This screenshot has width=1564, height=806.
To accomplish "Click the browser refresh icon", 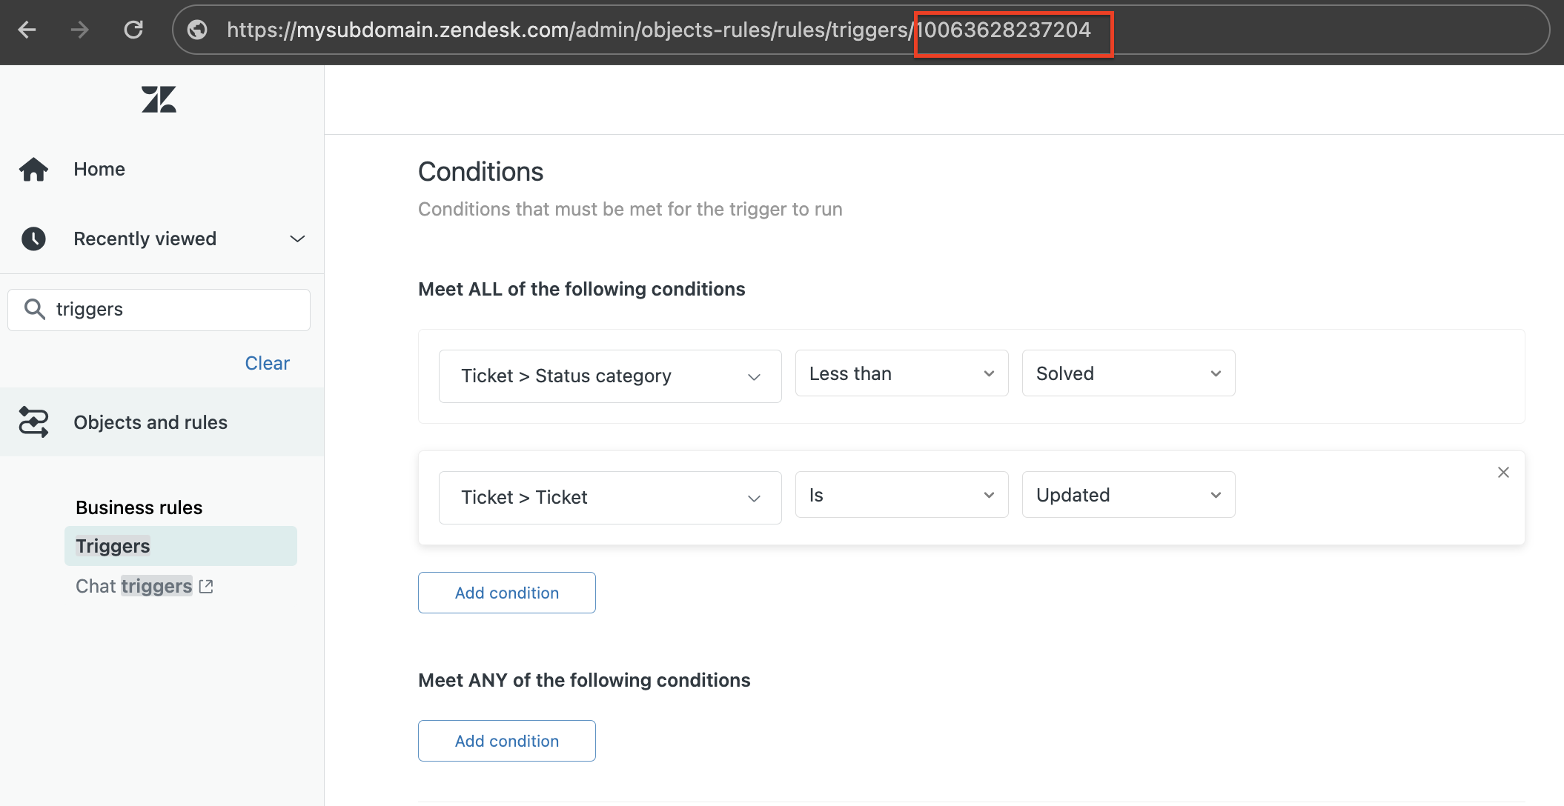I will coord(136,30).
